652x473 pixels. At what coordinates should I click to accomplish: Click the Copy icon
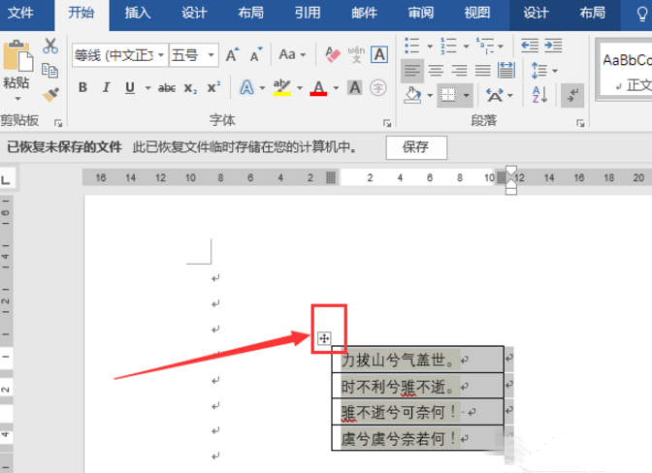tap(49, 71)
